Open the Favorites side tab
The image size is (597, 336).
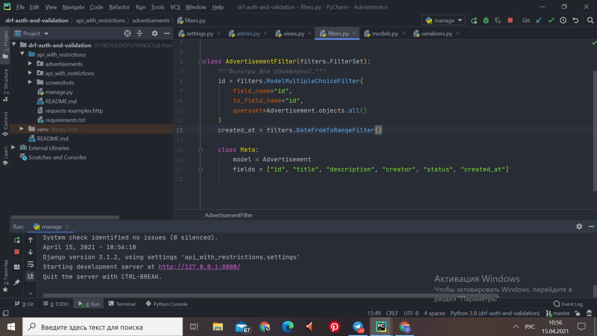(x=5, y=276)
